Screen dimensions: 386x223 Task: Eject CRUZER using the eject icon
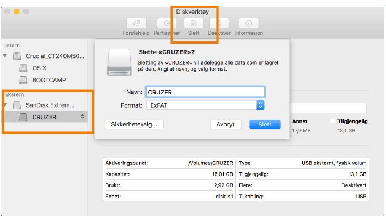[x=83, y=116]
